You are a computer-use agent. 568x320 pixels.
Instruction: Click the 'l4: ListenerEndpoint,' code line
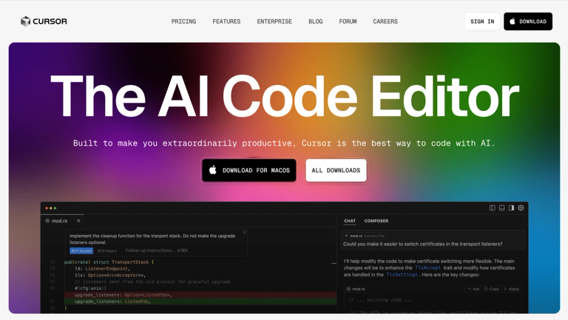click(102, 268)
